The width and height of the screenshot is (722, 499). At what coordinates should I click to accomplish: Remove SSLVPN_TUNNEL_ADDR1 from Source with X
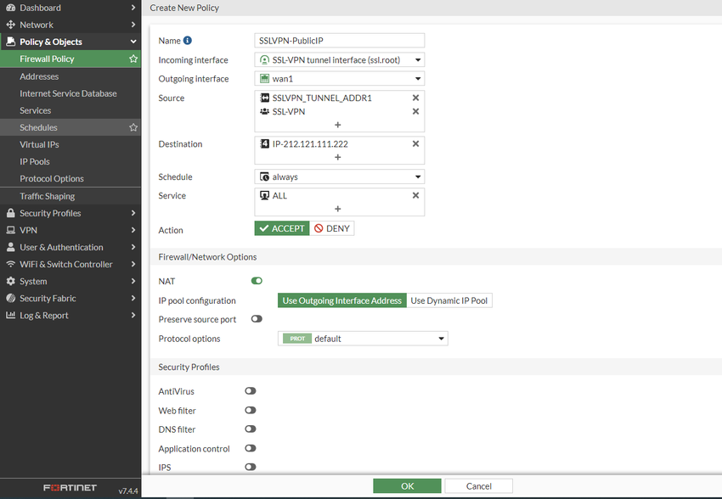[x=415, y=98]
